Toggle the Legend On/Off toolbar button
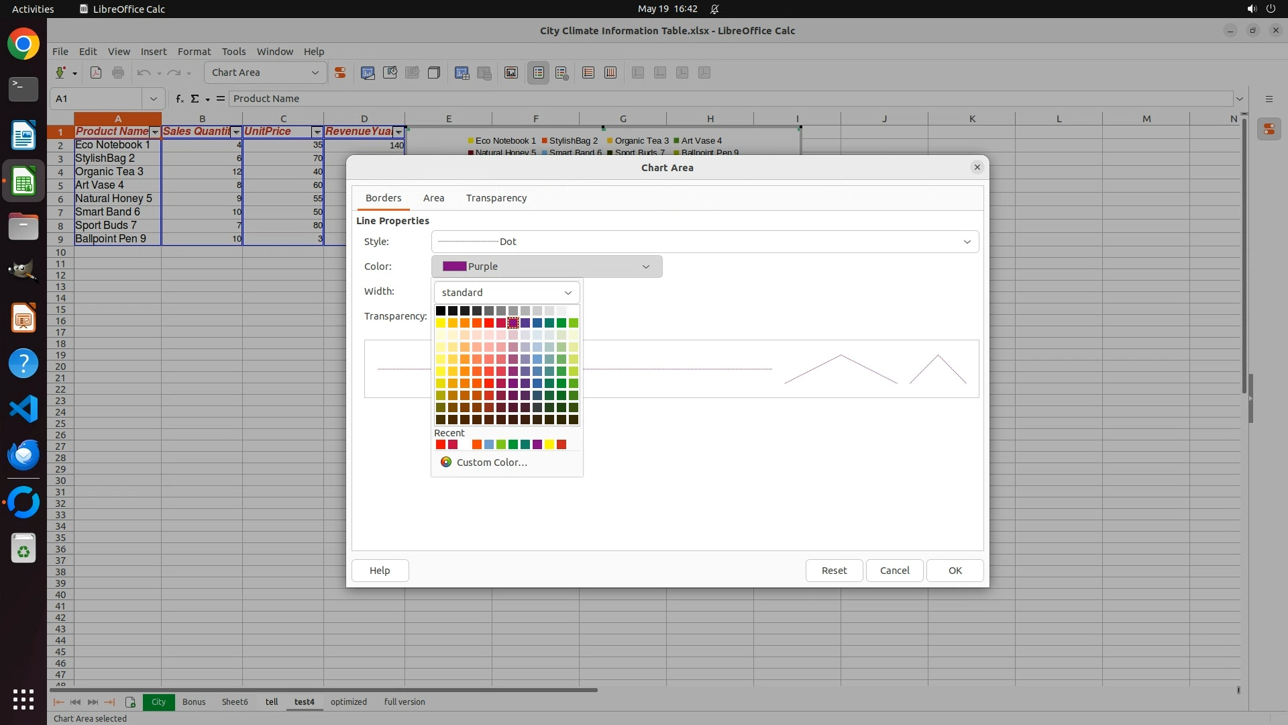1288x725 pixels. point(539,72)
